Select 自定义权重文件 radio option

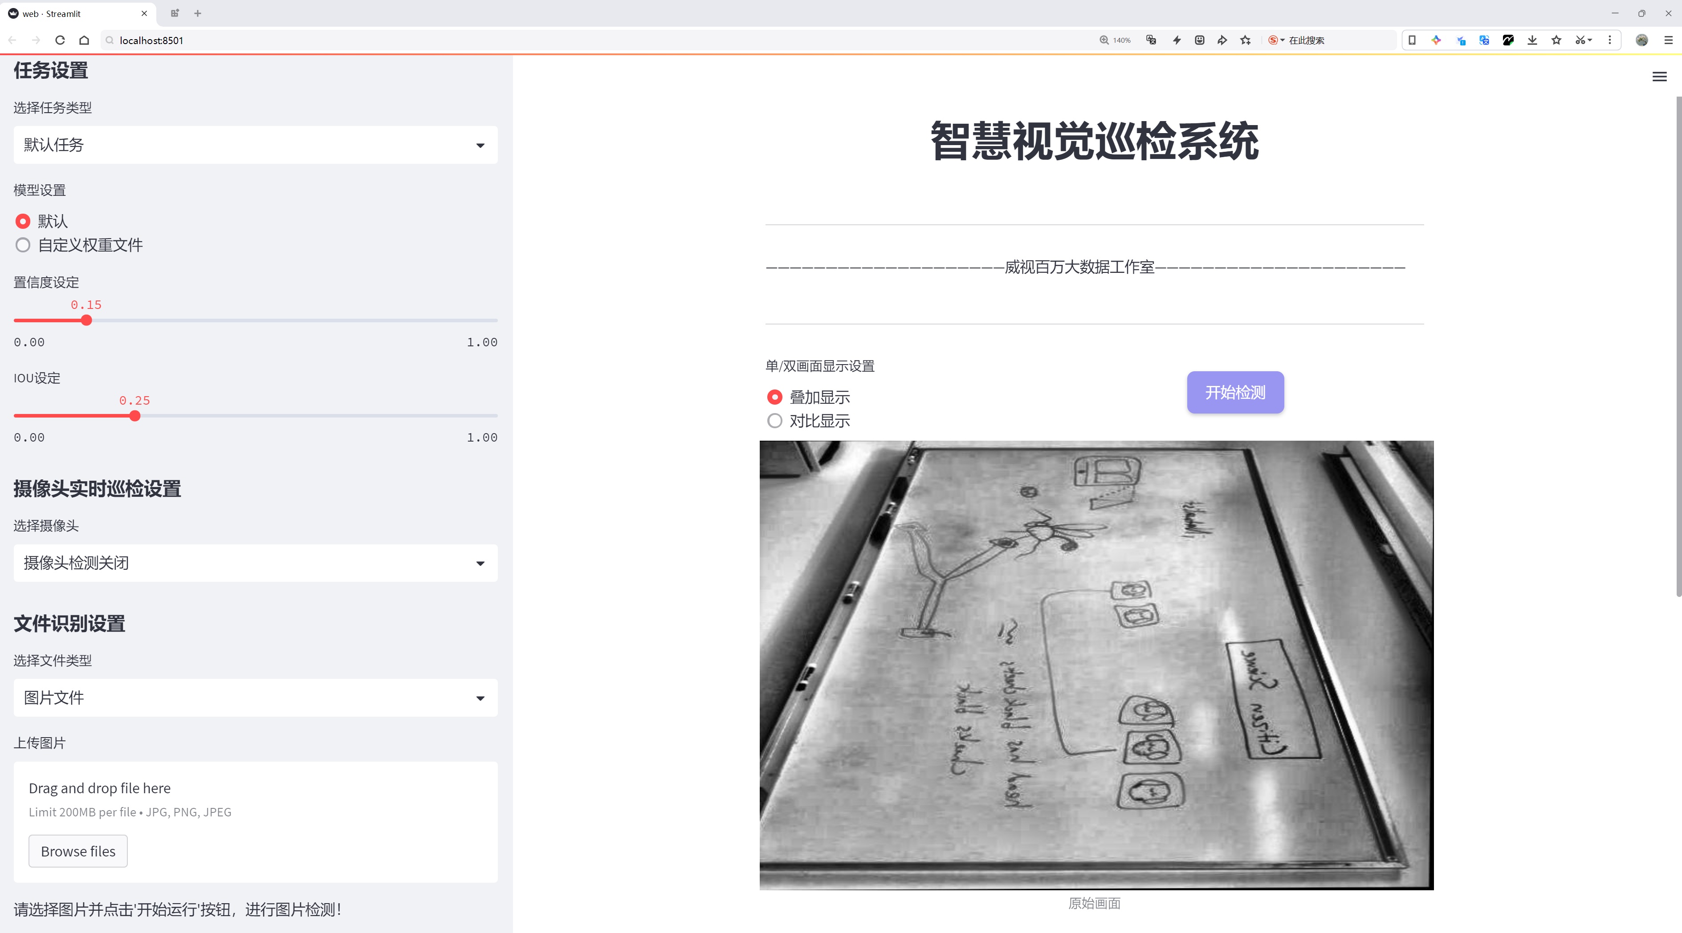pyautogui.click(x=23, y=245)
